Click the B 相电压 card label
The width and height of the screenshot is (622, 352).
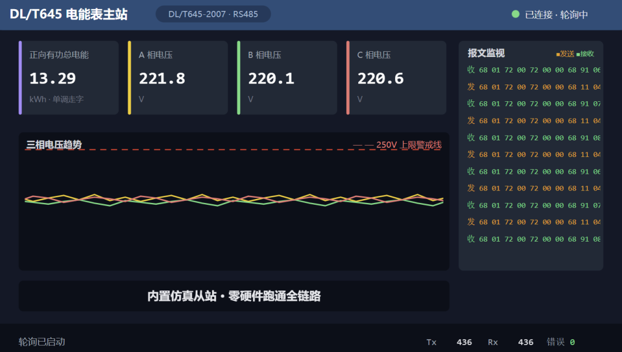(x=264, y=55)
